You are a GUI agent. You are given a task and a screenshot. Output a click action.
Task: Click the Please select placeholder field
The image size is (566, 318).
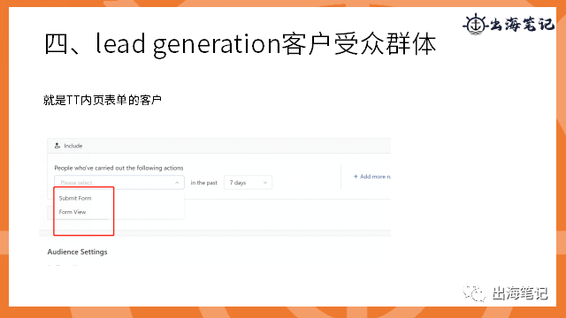click(119, 183)
